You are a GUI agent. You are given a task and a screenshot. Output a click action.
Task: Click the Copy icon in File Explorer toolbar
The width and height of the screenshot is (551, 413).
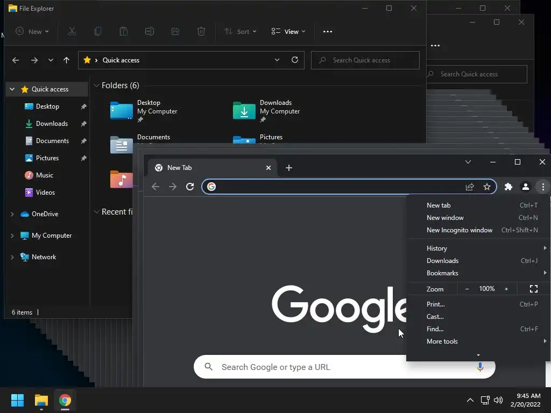tap(98, 32)
